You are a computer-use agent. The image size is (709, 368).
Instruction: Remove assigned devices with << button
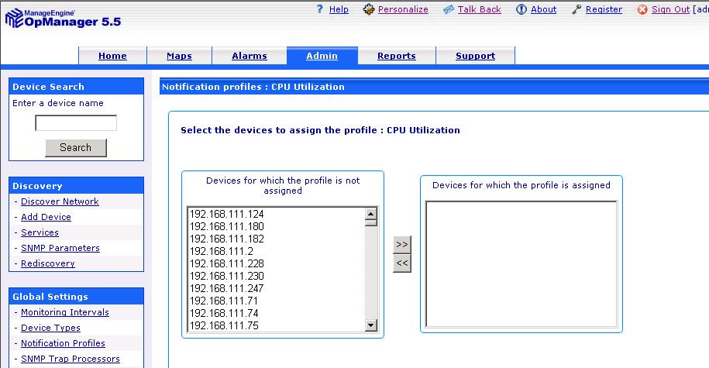pyautogui.click(x=401, y=263)
